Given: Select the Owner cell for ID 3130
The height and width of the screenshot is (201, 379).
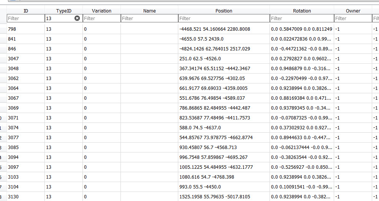Looking at the screenshot, I should (x=353, y=197).
